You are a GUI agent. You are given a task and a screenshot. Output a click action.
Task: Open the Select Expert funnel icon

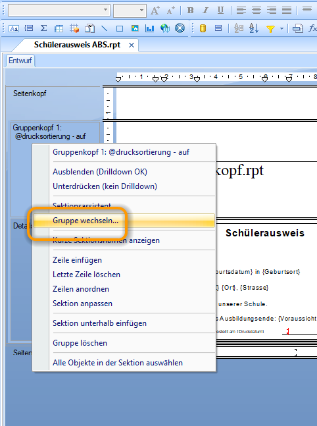270,28
